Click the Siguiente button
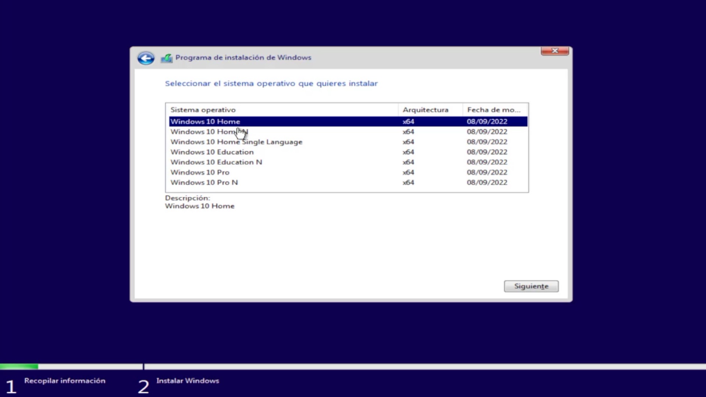The image size is (706, 397). tap(531, 286)
